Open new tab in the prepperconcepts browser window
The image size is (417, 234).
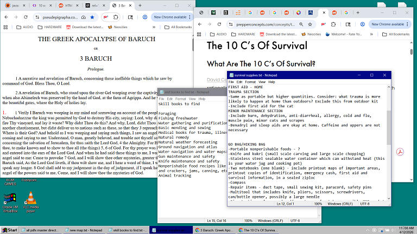coord(359,12)
